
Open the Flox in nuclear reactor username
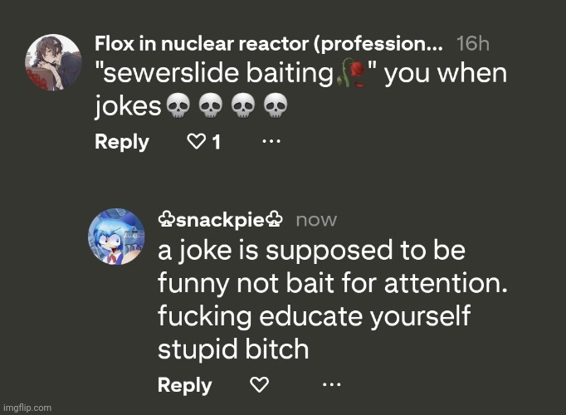[269, 44]
